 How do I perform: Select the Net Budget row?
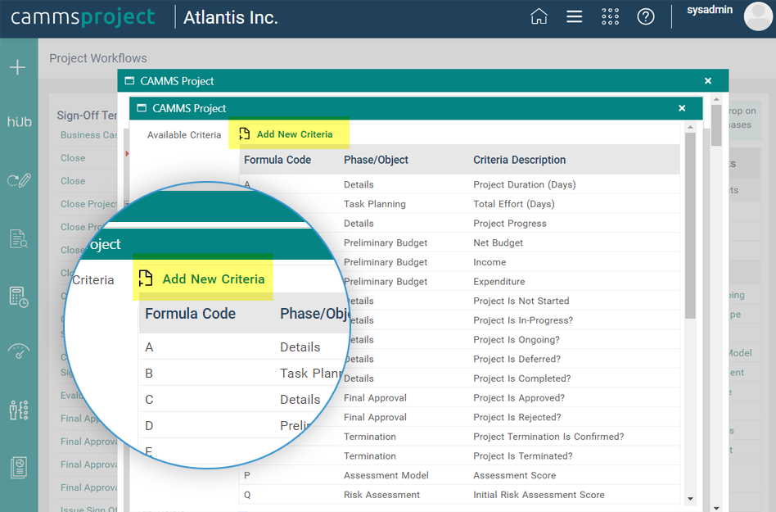[459, 242]
